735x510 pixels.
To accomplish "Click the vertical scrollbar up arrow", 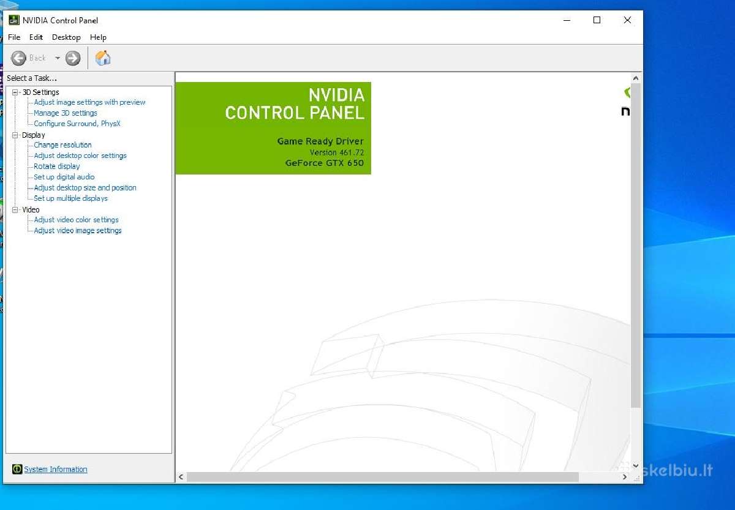I will tap(636, 78).
